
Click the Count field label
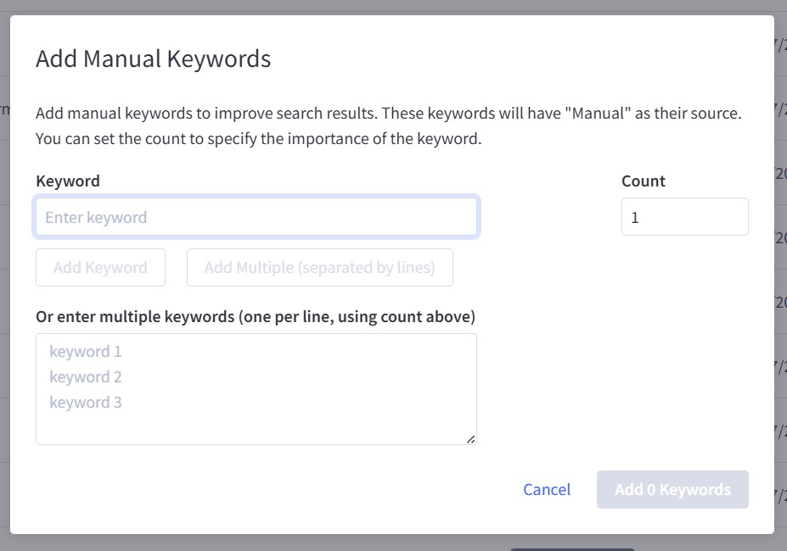(x=644, y=181)
